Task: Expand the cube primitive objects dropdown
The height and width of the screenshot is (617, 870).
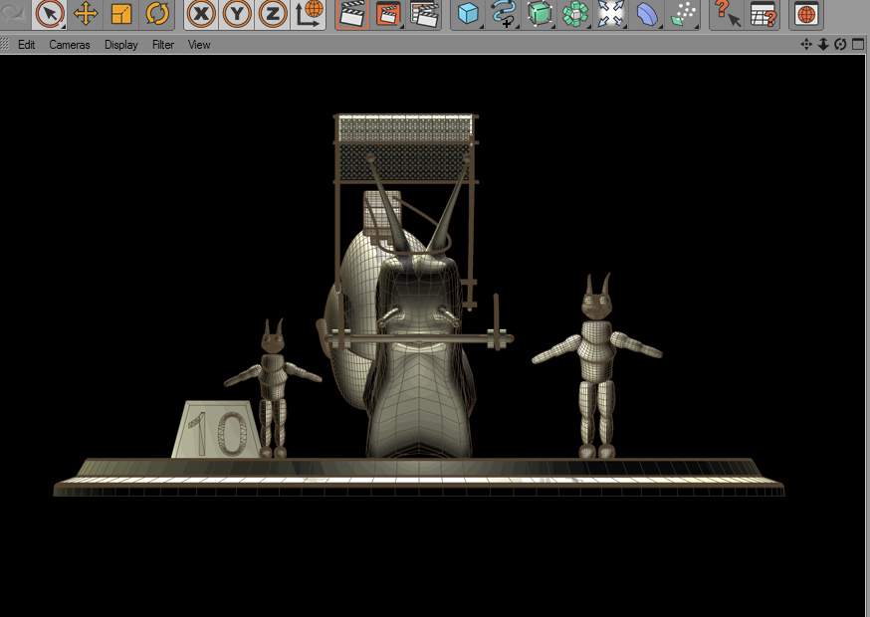Action: (x=468, y=14)
